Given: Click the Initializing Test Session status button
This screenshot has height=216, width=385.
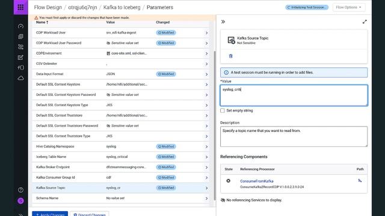Looking at the screenshot, I should [x=307, y=7].
